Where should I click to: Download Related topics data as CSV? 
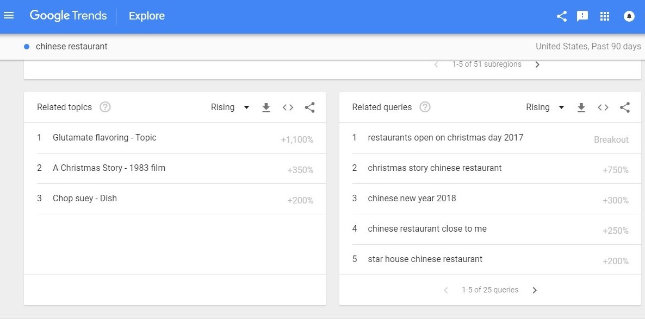pos(266,107)
